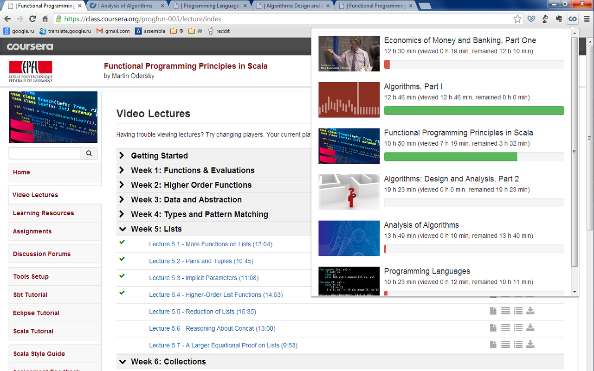This screenshot has height=371, width=594.
Task: Open subtitles text icon for Lecture 5.7
Action: pyautogui.click(x=506, y=345)
